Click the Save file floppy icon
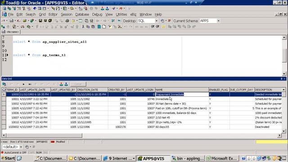Image resolution: width=288 pixels, height=162 pixels. click(x=40, y=21)
